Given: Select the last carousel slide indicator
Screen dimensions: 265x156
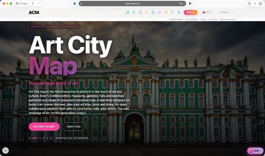Looking at the screenshot, I should click(51, 138).
